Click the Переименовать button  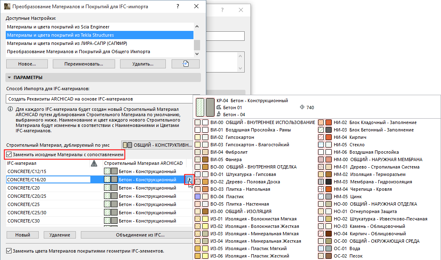[83, 63]
